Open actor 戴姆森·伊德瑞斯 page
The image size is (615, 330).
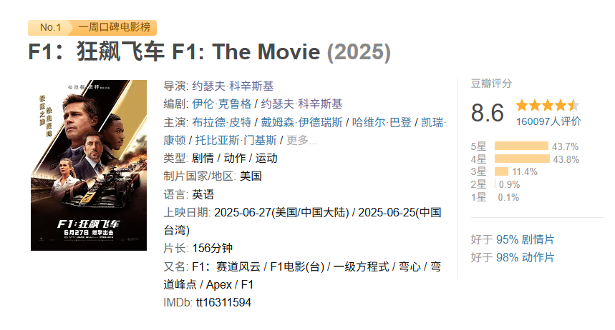pos(301,122)
